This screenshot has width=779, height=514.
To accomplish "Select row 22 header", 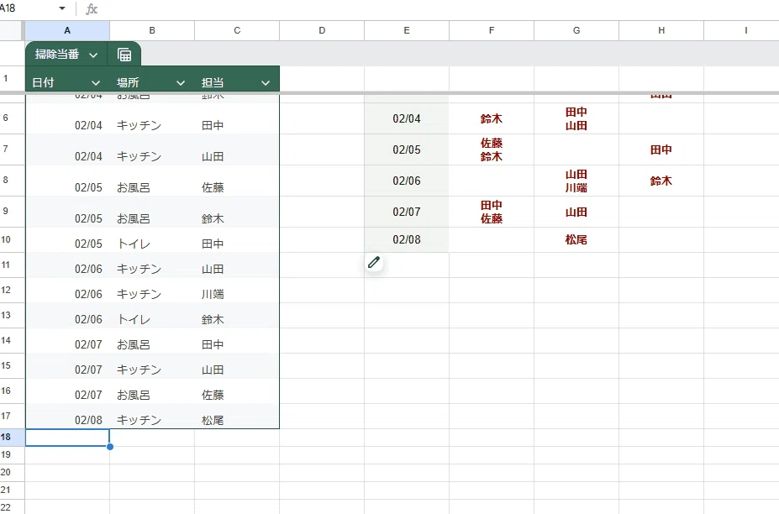I will click(12, 507).
